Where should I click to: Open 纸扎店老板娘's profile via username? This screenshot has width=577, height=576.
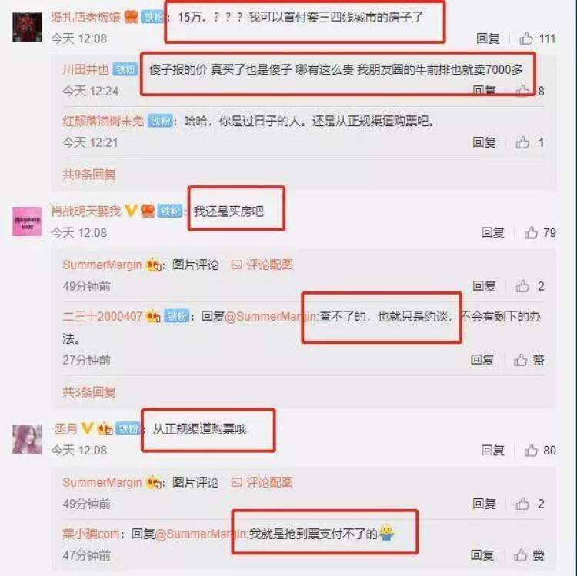tap(85, 17)
